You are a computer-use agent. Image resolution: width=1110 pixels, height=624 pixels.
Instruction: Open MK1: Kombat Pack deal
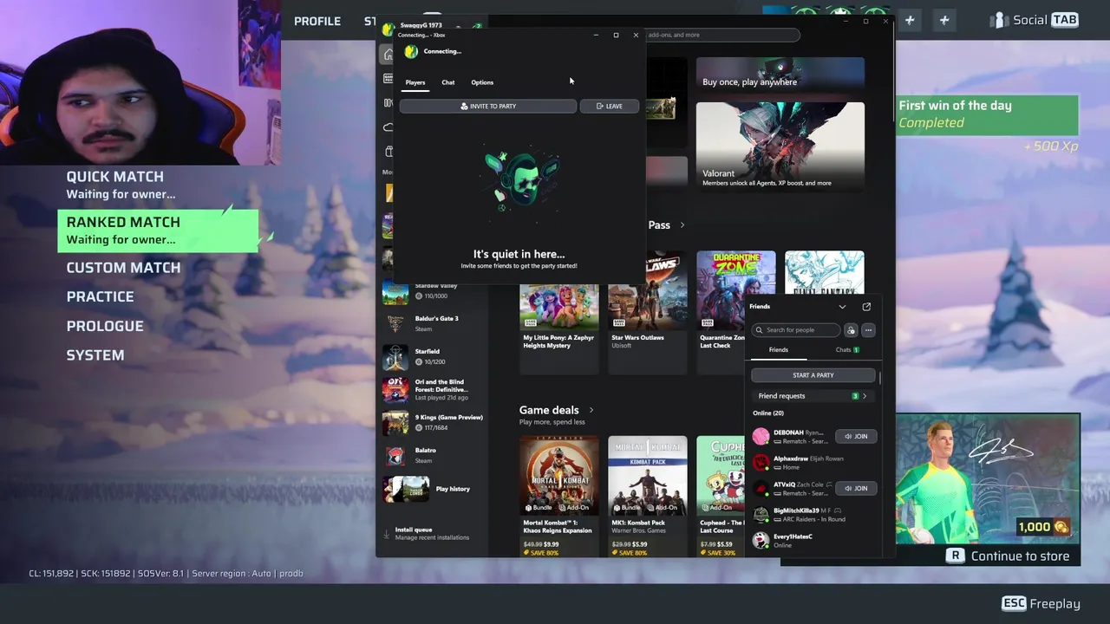coord(648,497)
